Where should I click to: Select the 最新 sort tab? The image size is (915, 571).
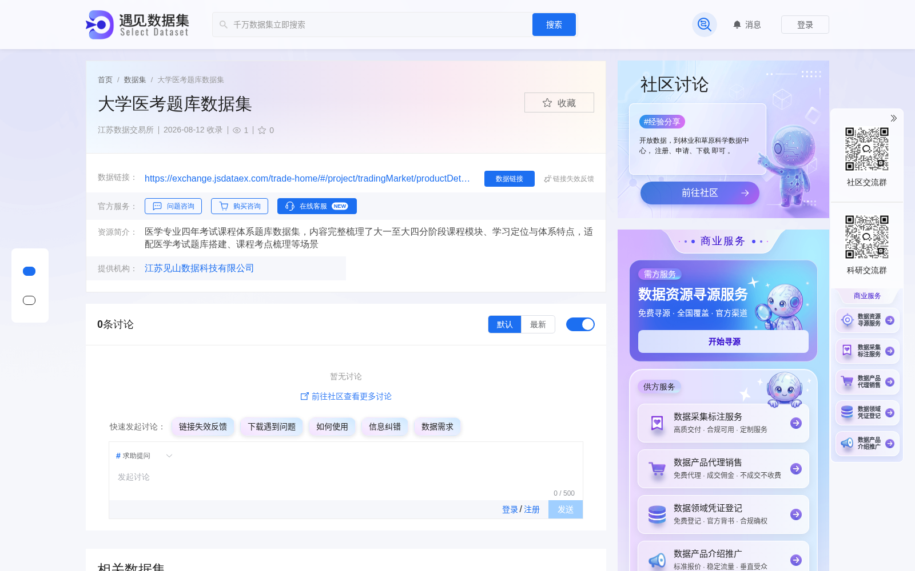[538, 324]
